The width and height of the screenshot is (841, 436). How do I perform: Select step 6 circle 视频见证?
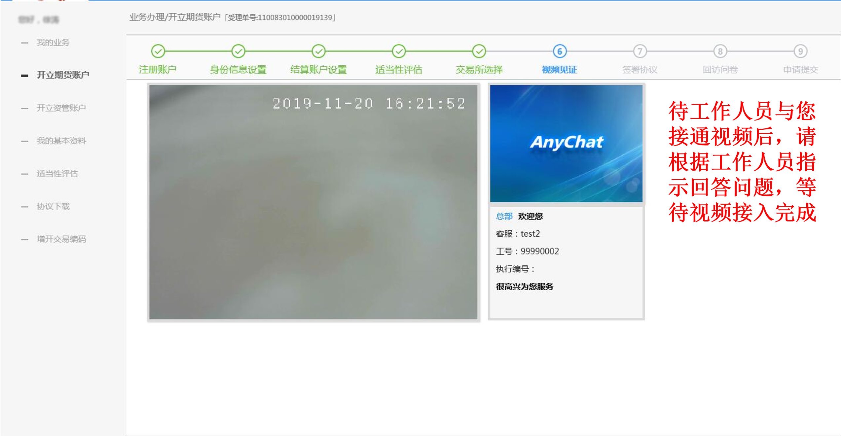[x=560, y=51]
